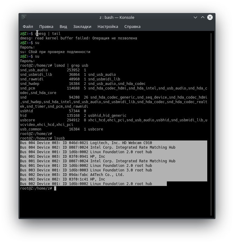This screenshot has height=243, width=234.
Task: Open the Настройка menu
Action: click(108, 26)
